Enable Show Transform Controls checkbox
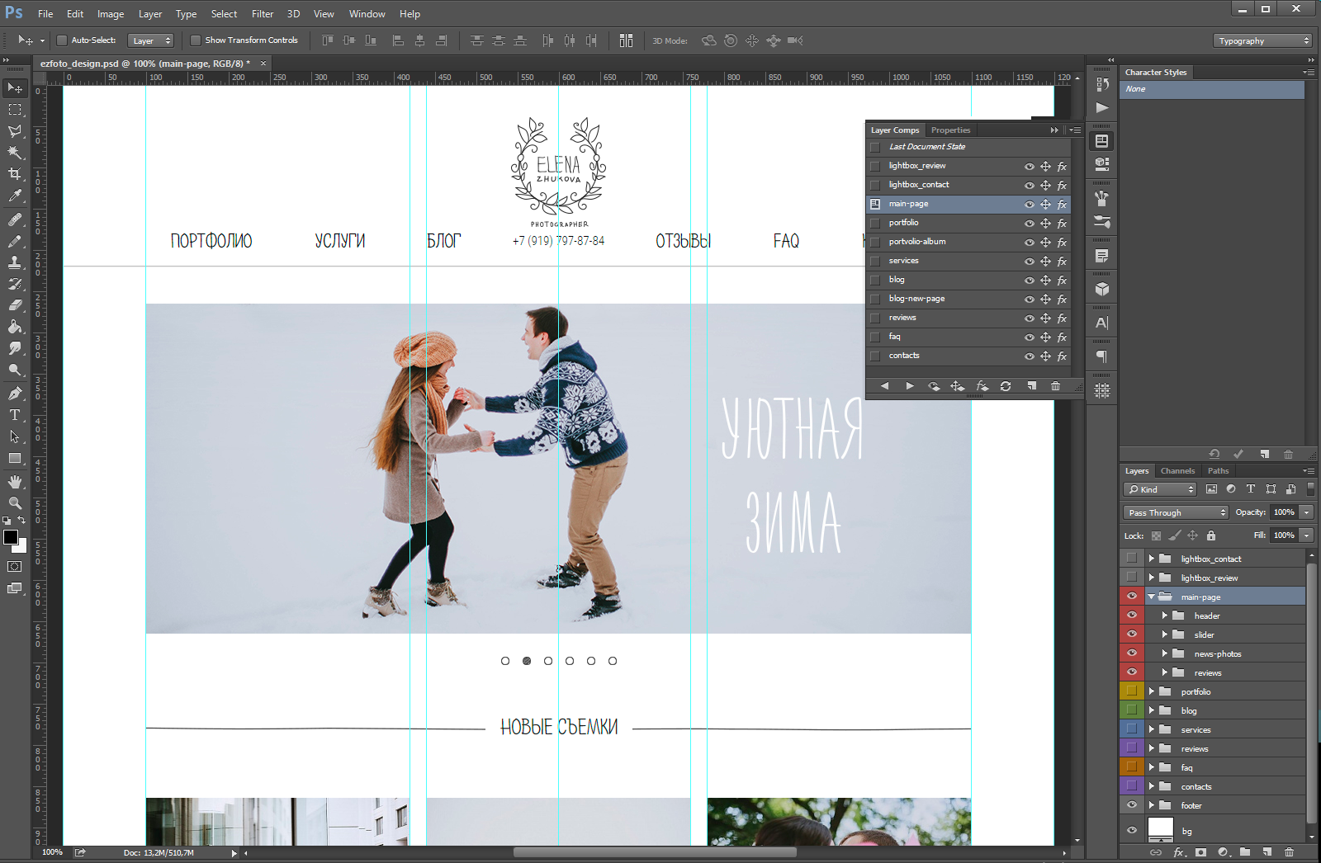This screenshot has height=863, width=1321. tap(196, 40)
